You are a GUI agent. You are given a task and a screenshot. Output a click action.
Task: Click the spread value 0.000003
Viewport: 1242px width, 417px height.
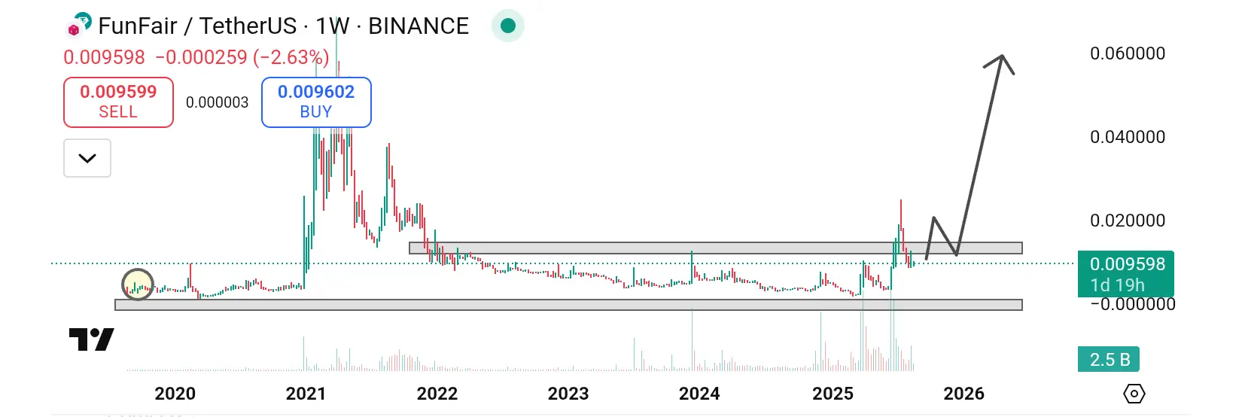[217, 102]
